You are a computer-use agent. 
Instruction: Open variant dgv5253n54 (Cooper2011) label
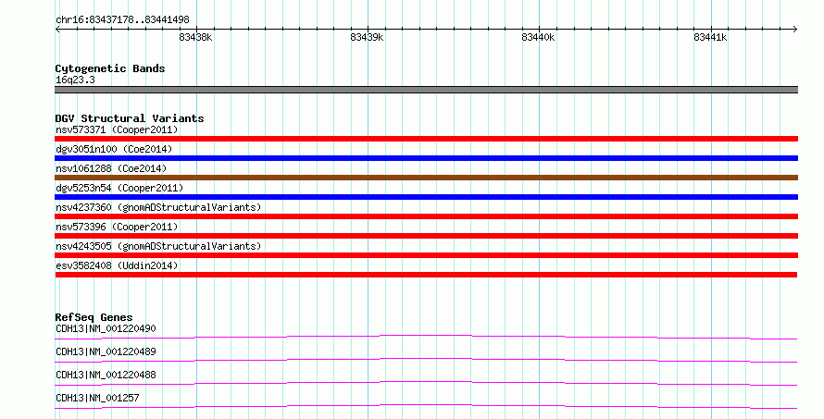pyautogui.click(x=119, y=188)
